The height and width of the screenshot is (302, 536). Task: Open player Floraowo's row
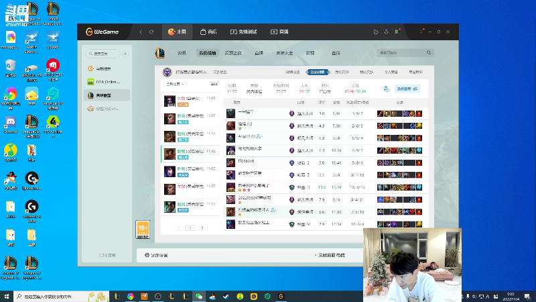(324, 162)
